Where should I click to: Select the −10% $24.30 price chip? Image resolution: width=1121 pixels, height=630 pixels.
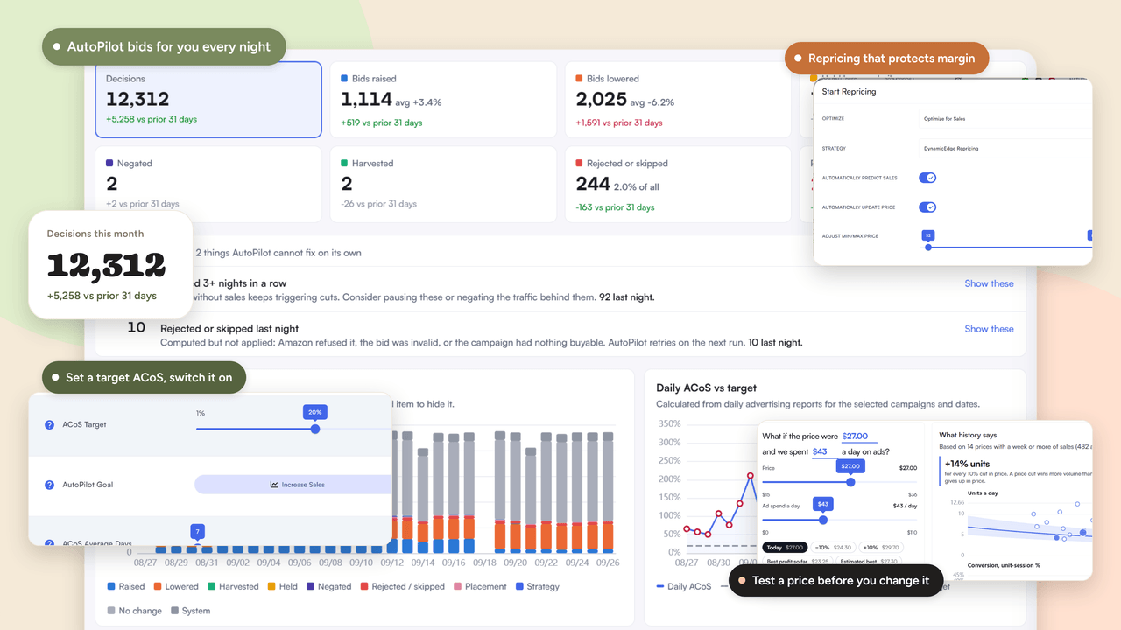(x=833, y=548)
